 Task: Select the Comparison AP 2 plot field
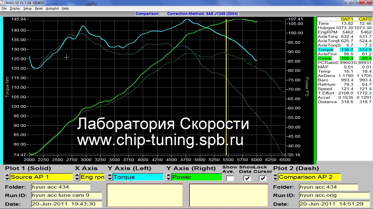point(310,177)
